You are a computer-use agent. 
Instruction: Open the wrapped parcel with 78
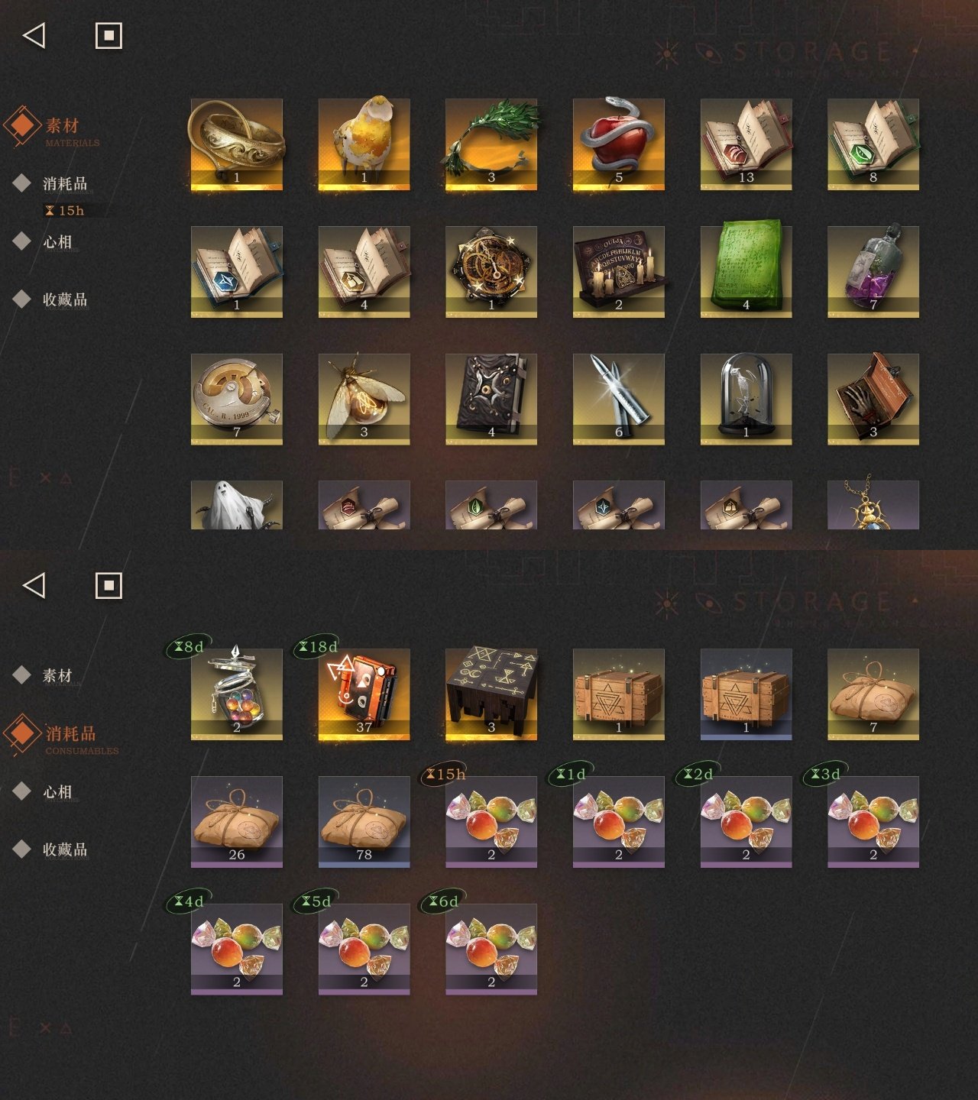(x=364, y=822)
